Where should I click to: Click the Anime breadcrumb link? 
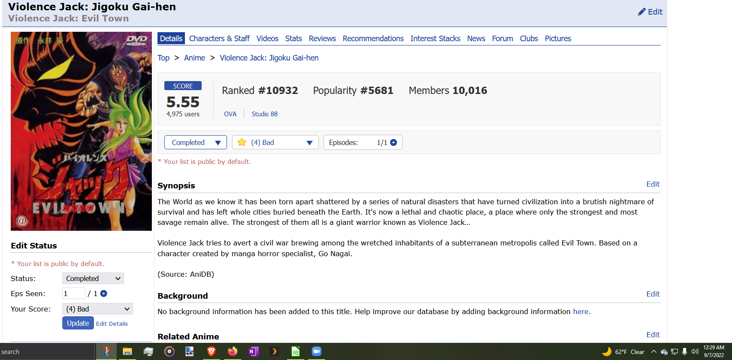(x=194, y=58)
